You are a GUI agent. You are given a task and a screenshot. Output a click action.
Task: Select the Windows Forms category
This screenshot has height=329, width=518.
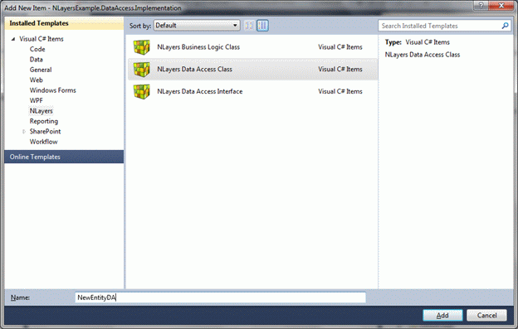(x=53, y=90)
